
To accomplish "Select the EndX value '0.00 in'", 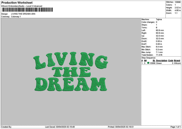I will [159, 41].
